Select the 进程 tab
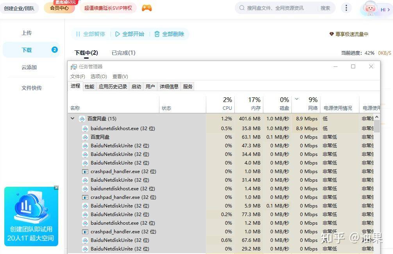 coord(75,86)
